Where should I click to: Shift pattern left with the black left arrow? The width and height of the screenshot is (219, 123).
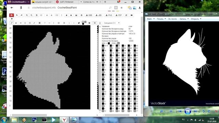tap(66, 15)
